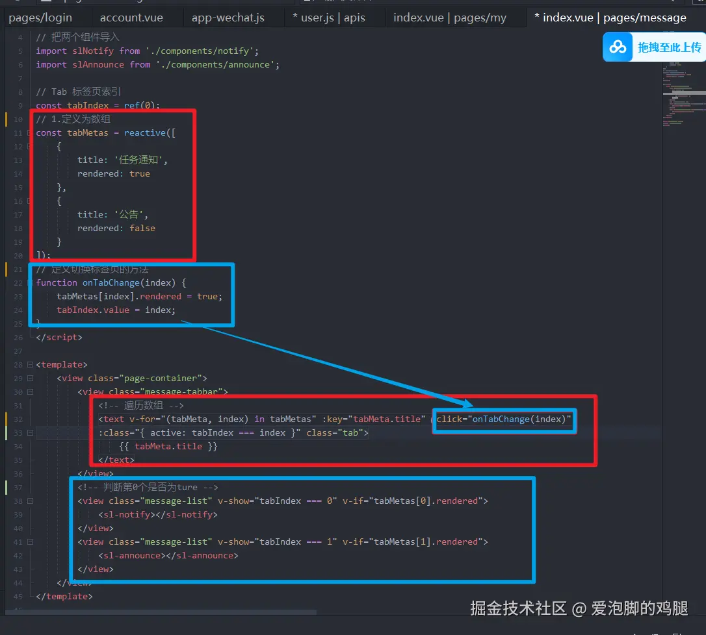Click the string '任务通知' on line 13
Viewport: 706px width, 635px height.
pyautogui.click(x=138, y=160)
